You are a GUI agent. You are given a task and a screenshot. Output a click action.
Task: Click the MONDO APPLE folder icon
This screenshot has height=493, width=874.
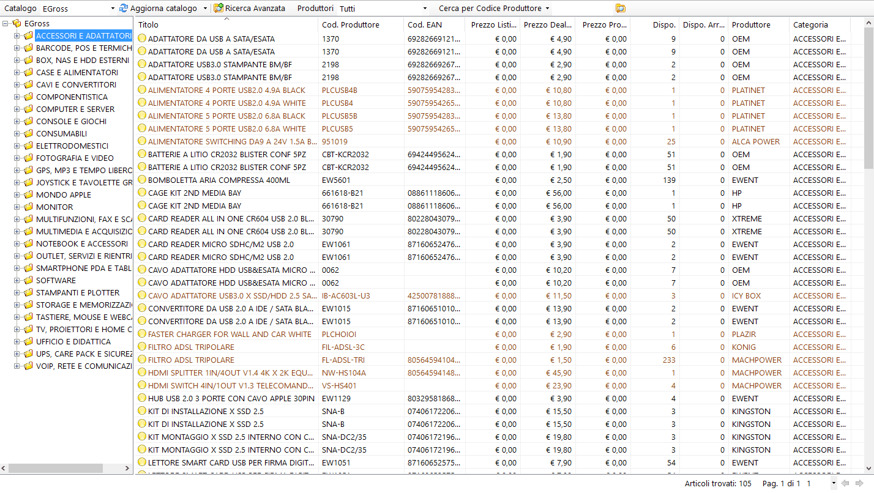coord(28,195)
